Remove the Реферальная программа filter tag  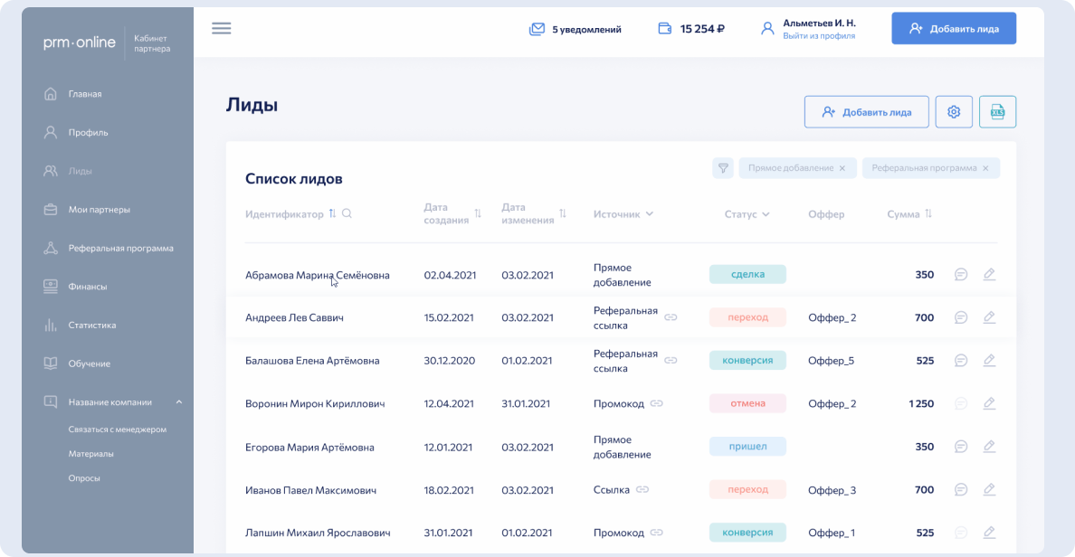(x=985, y=168)
